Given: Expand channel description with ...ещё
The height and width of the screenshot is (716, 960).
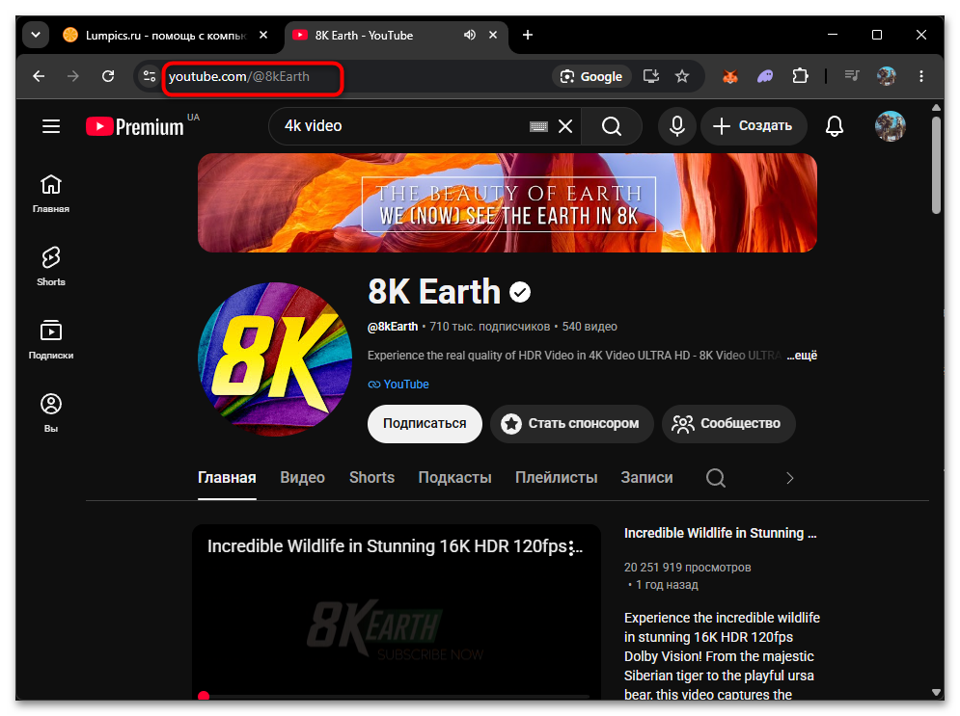Looking at the screenshot, I should 802,356.
